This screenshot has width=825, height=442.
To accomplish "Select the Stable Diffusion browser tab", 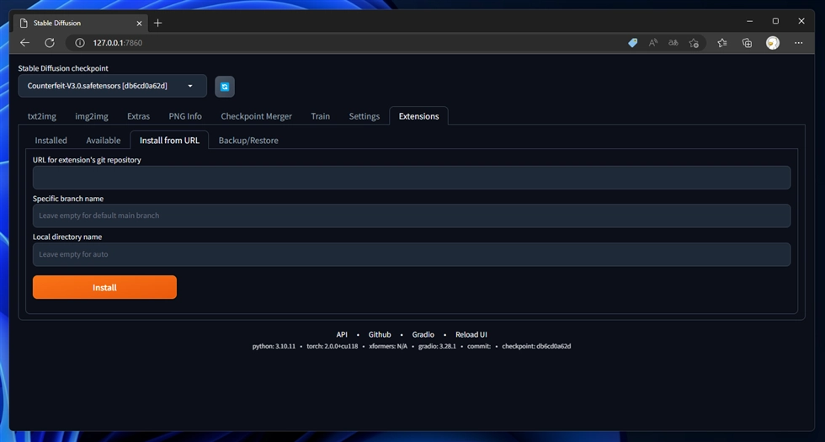I will 80,24.
